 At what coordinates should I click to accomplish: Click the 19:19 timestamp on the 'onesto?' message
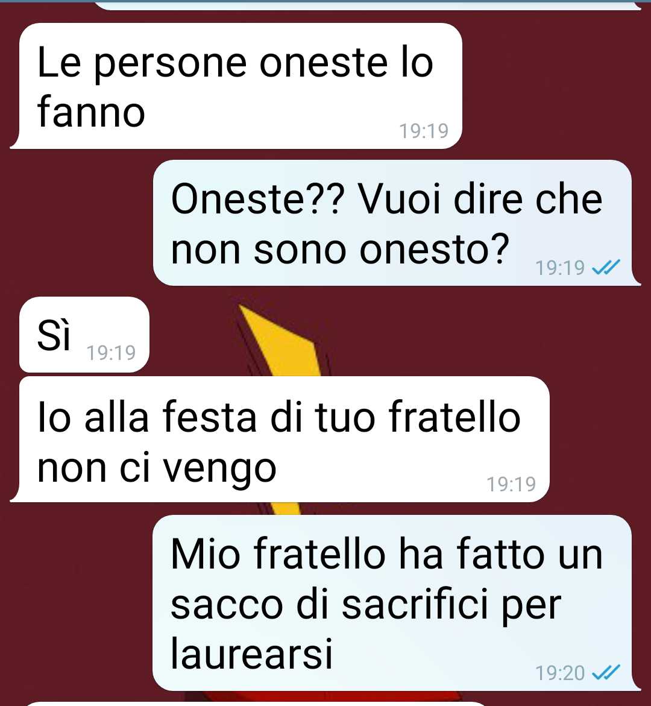pos(559,268)
